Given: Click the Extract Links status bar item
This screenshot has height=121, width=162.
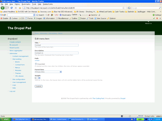Looking at the screenshot, I should pos(149,116).
